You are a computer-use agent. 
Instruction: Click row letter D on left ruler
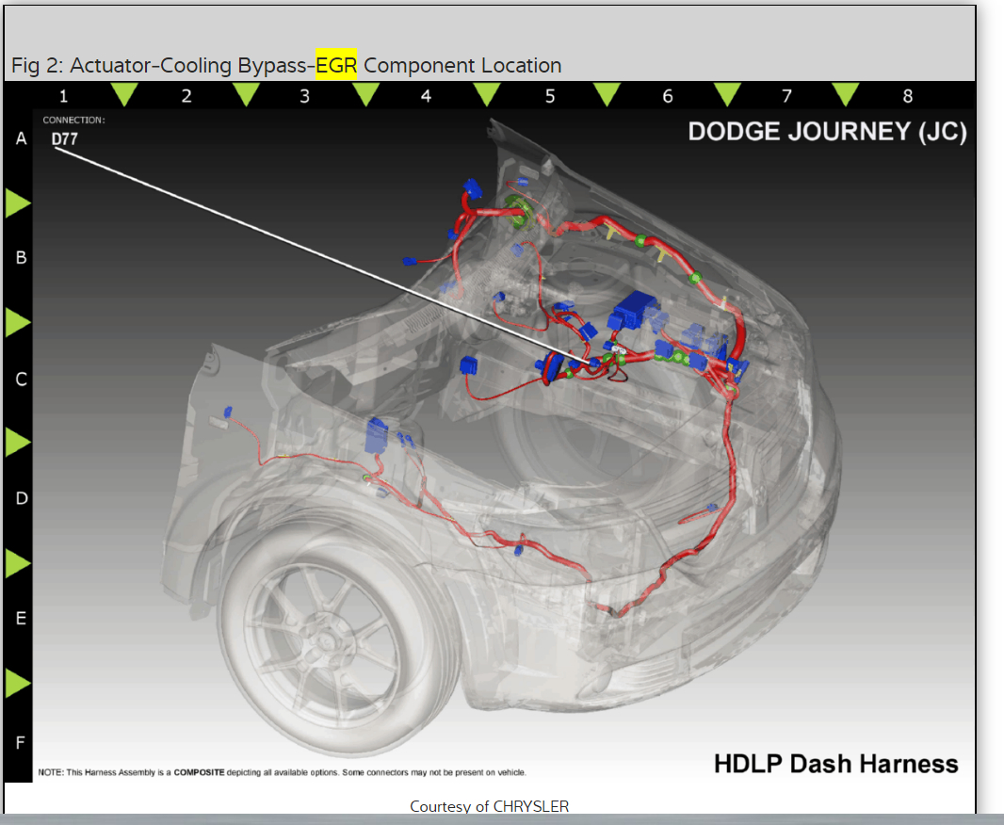(21, 498)
